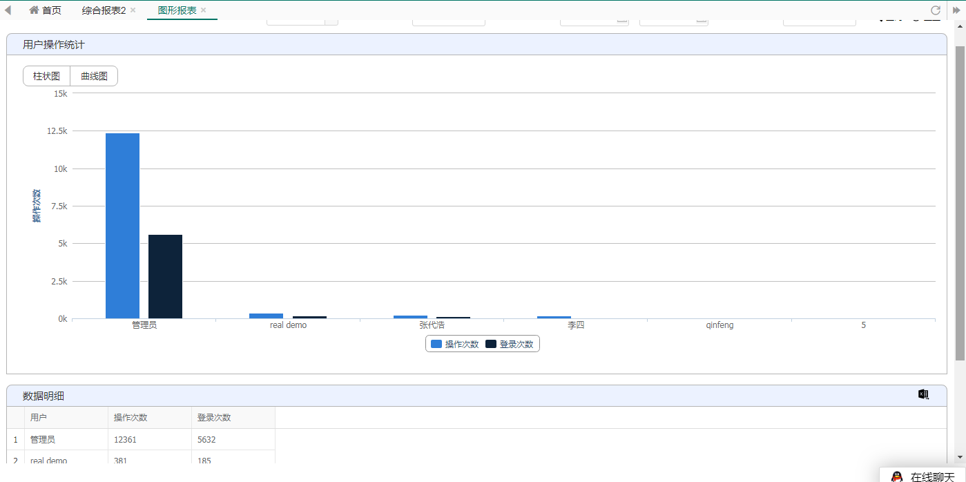Open the 综合报表2 tab

tap(104, 10)
